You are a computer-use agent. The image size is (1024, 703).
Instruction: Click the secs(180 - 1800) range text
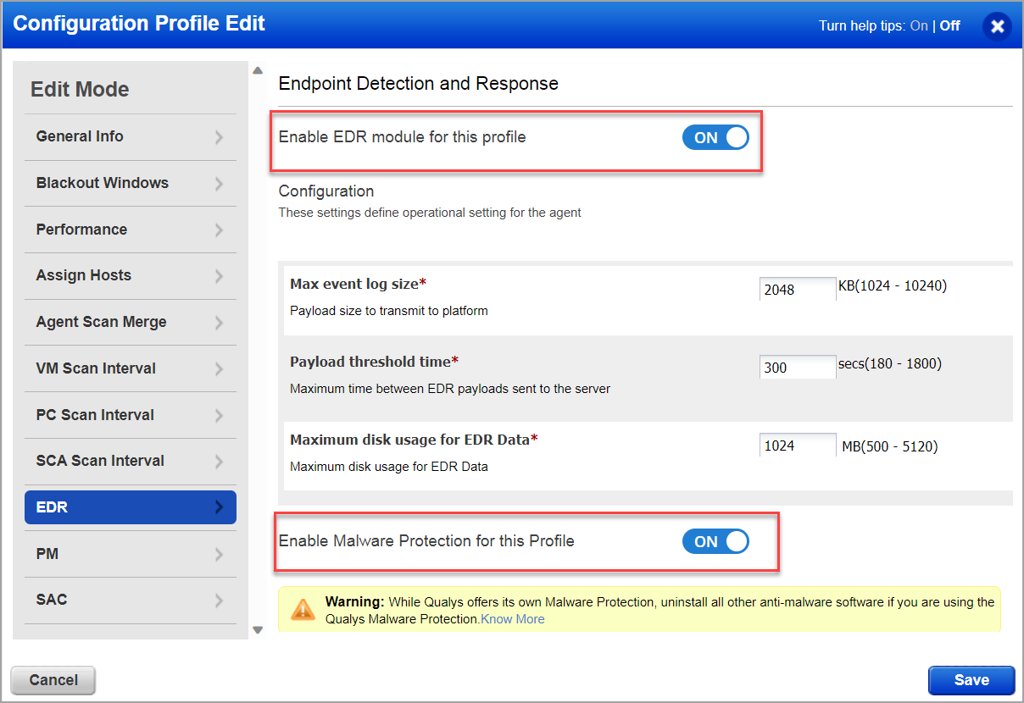pos(890,364)
